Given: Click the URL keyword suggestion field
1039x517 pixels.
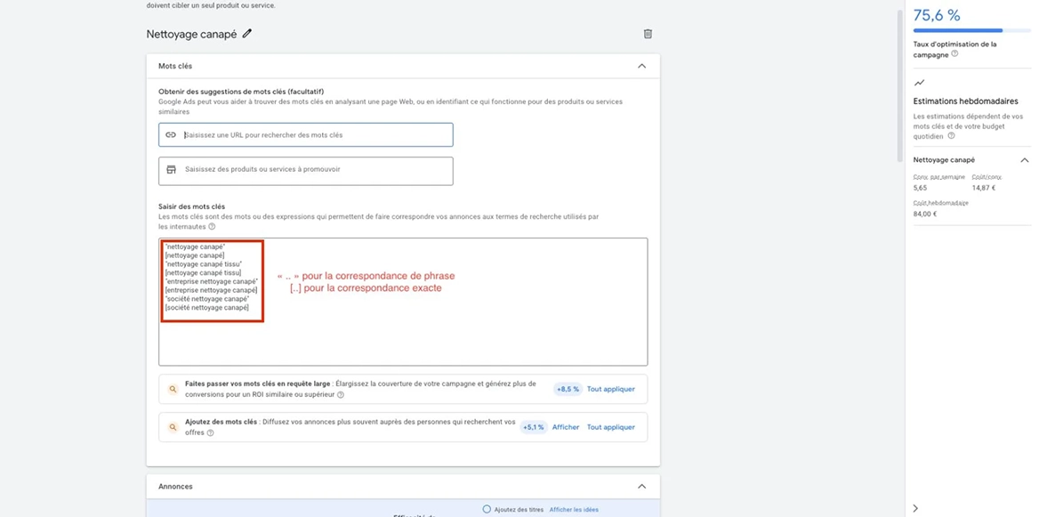Looking at the screenshot, I should click(x=306, y=134).
